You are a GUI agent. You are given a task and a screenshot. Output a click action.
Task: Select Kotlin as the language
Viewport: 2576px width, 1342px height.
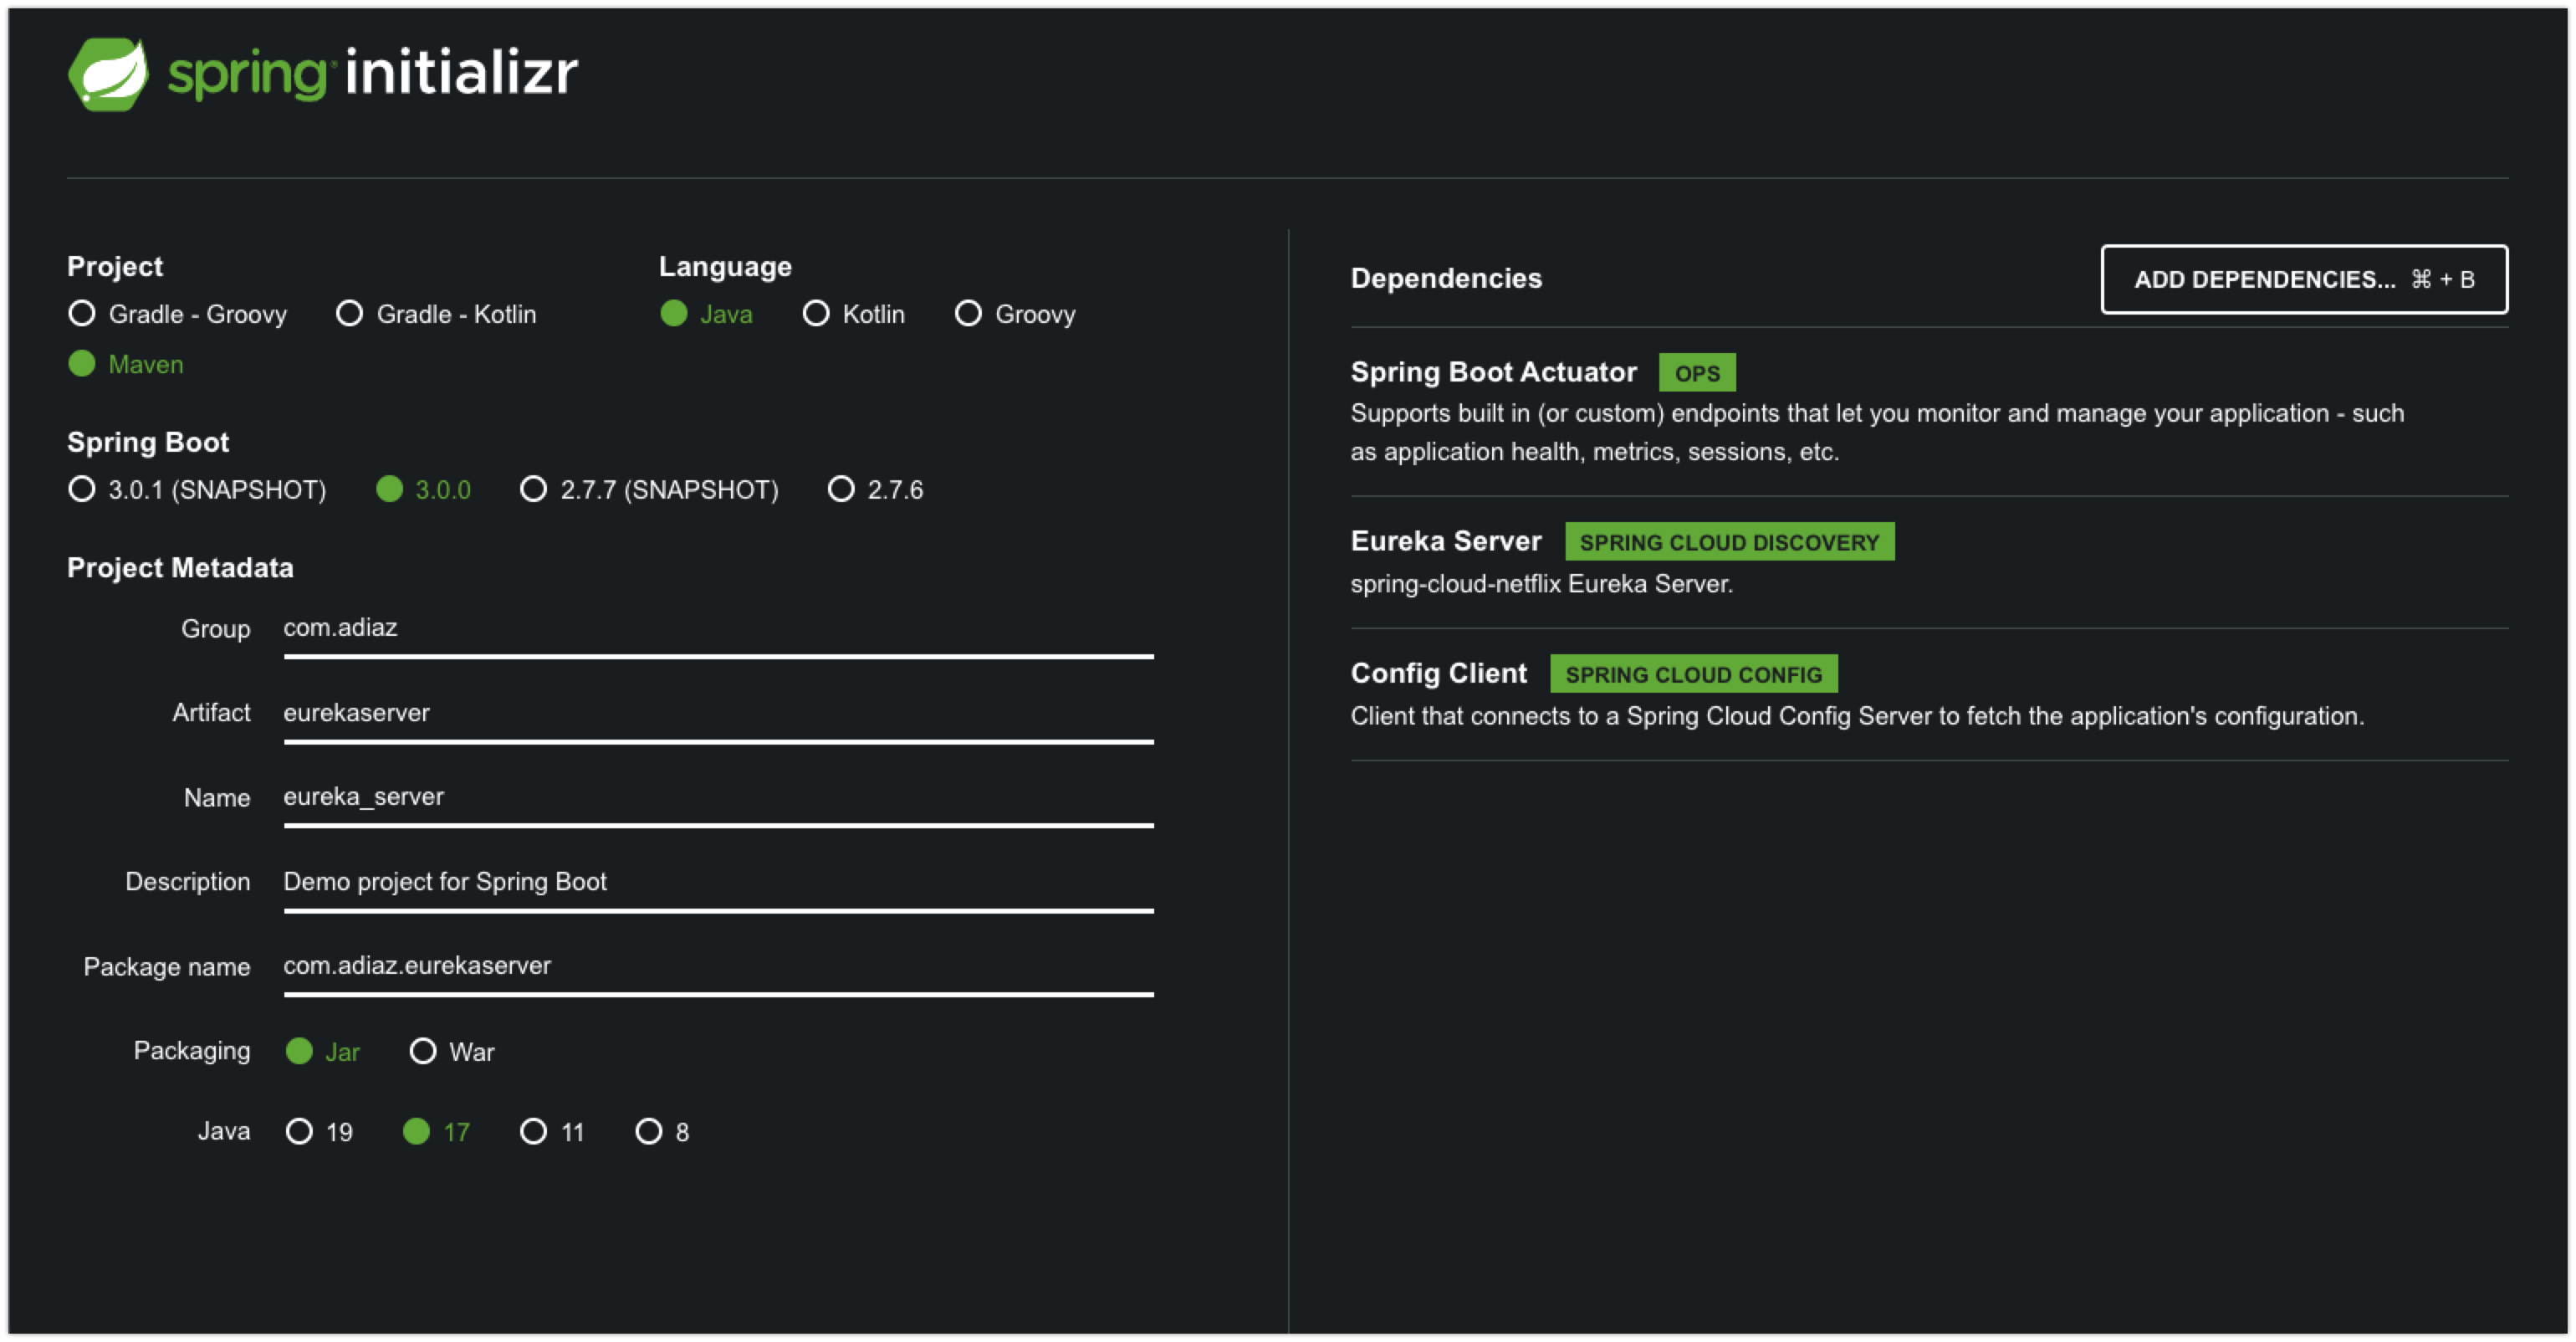tap(854, 314)
